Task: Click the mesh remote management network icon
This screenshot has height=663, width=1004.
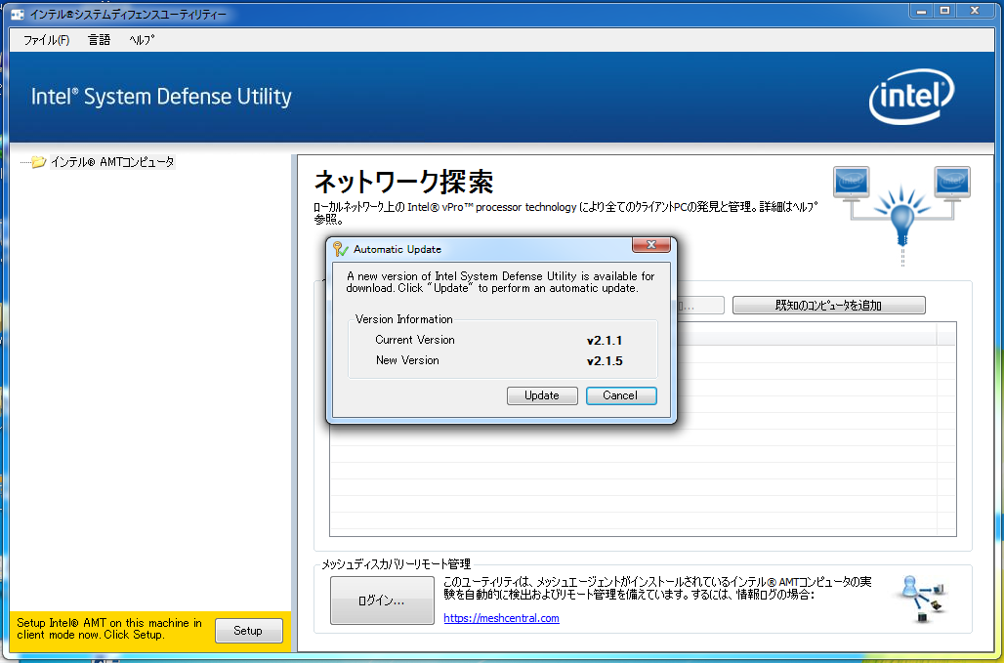Action: click(921, 600)
